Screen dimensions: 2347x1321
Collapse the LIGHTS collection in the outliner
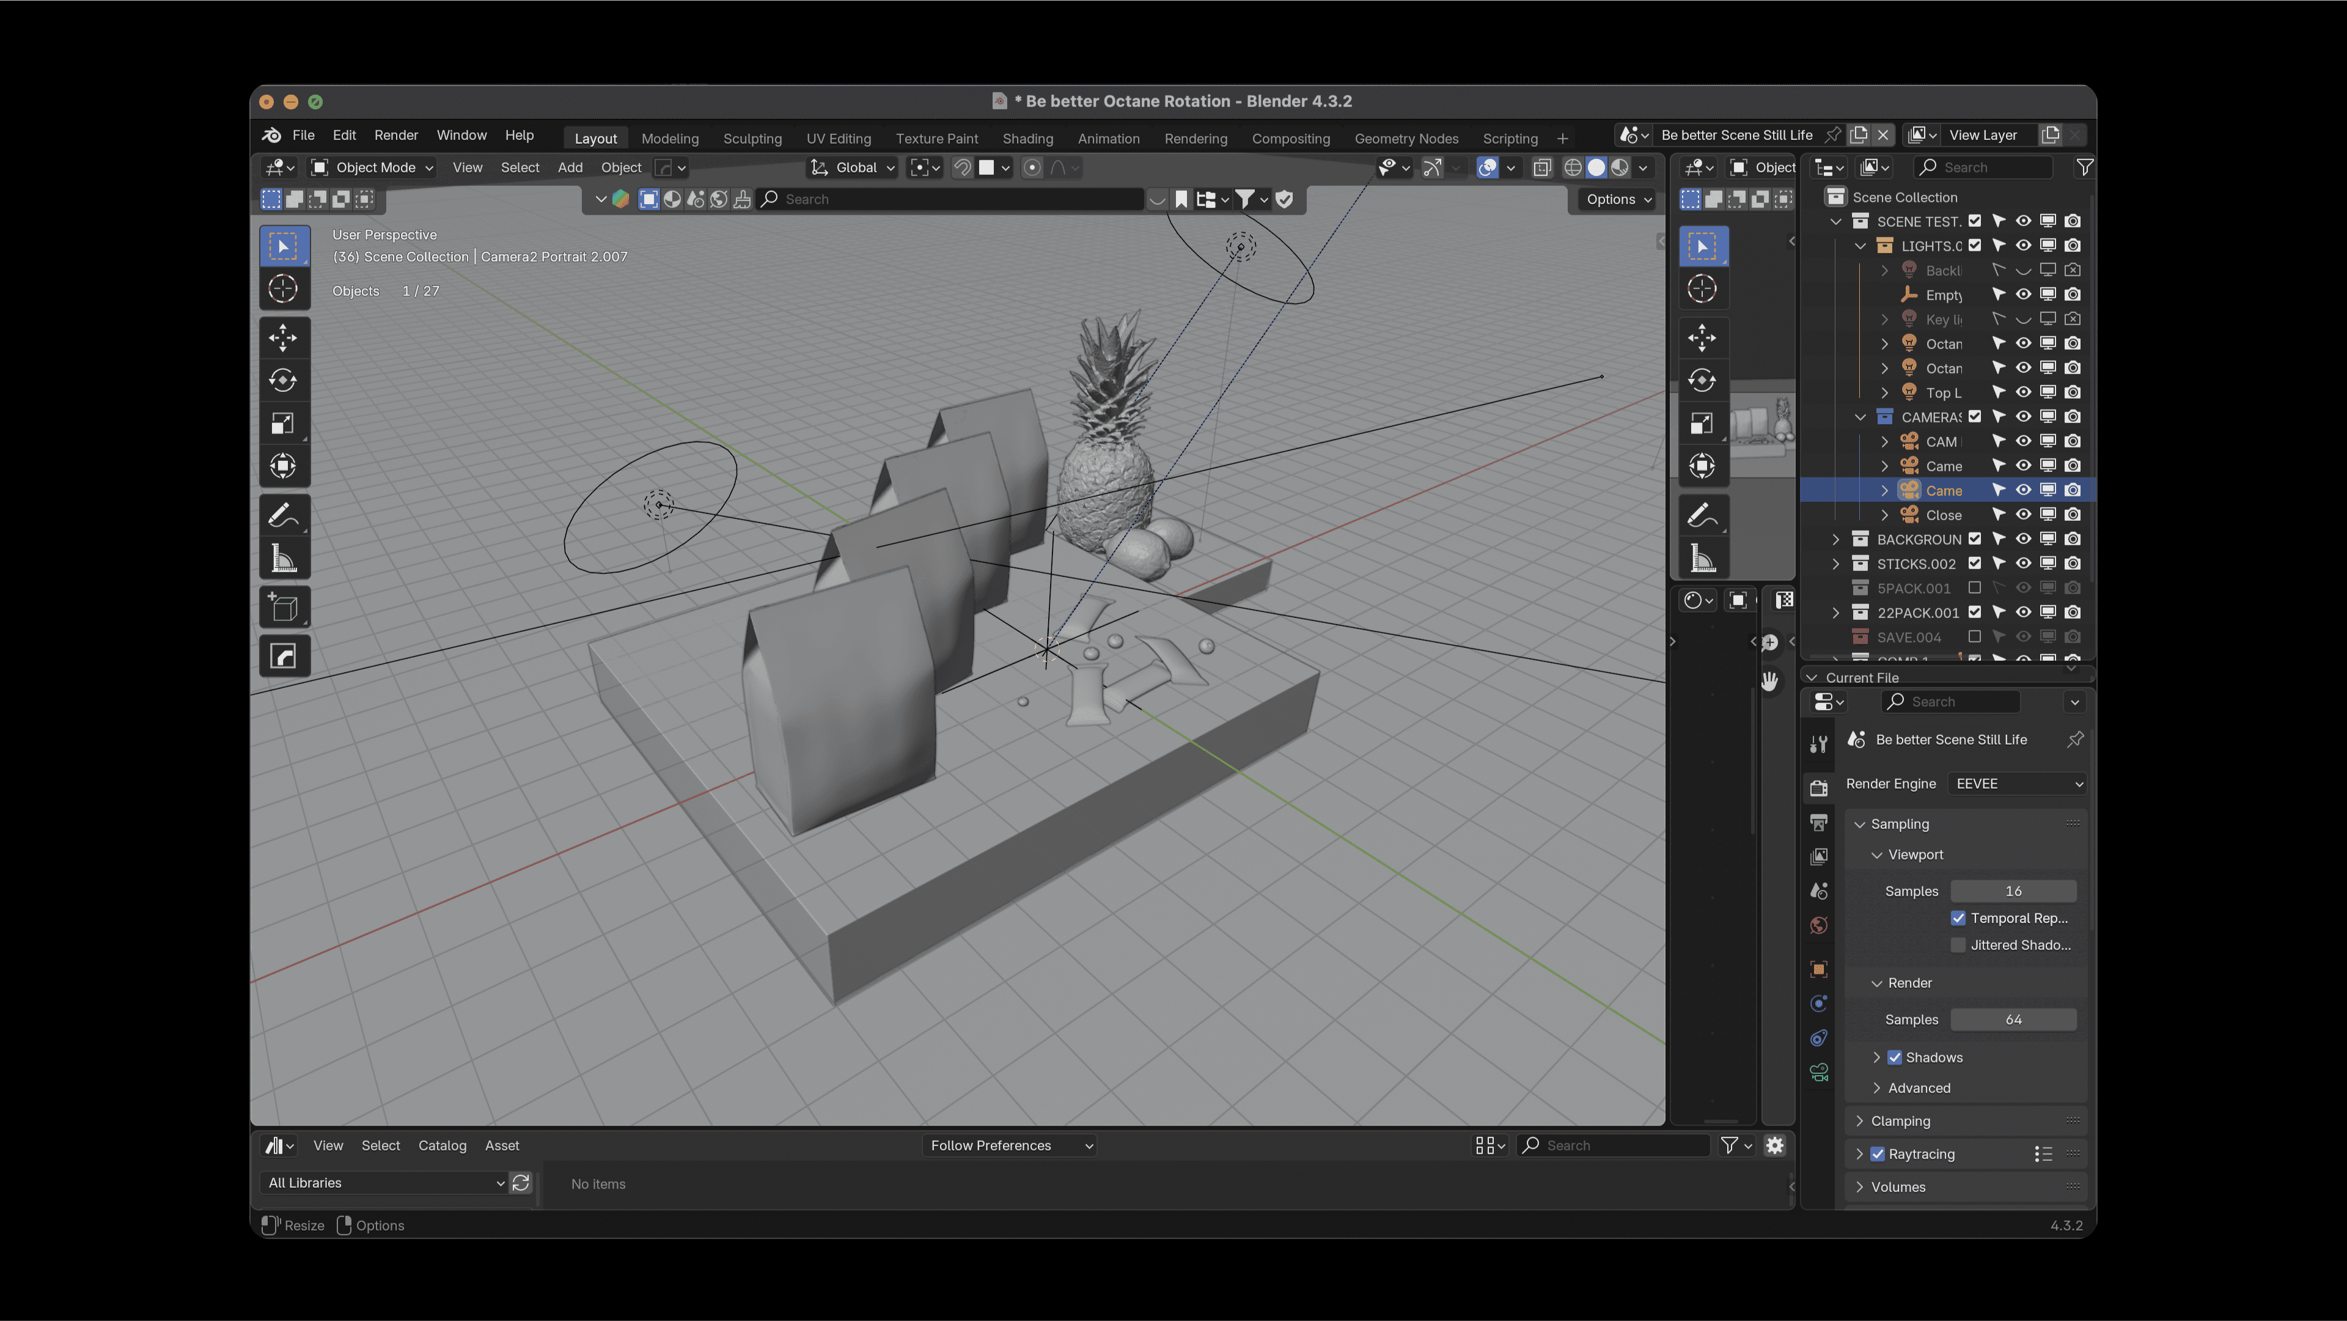pos(1860,246)
